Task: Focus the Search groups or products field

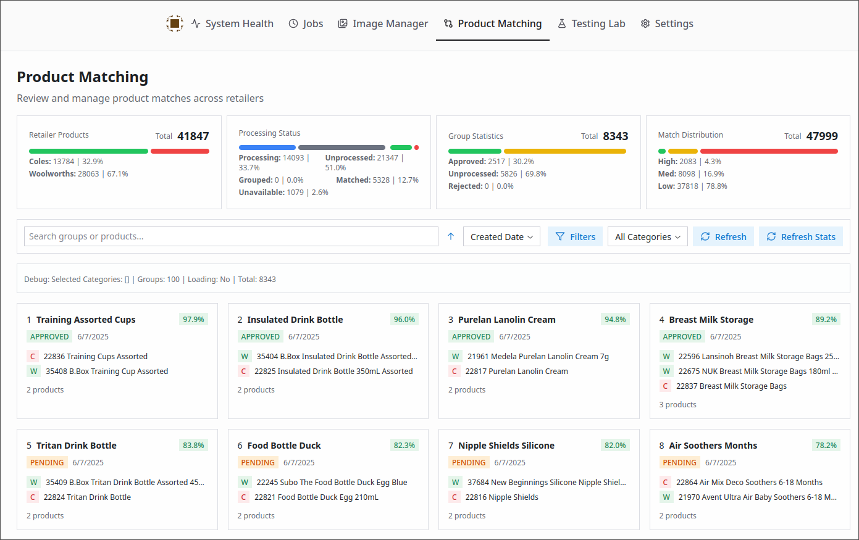Action: tap(231, 236)
